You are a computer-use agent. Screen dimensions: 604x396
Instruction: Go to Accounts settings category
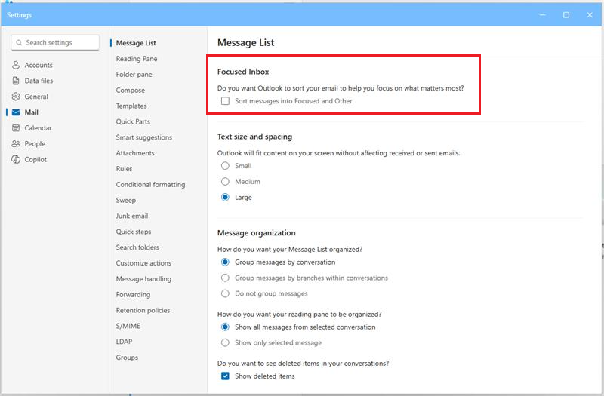39,66
